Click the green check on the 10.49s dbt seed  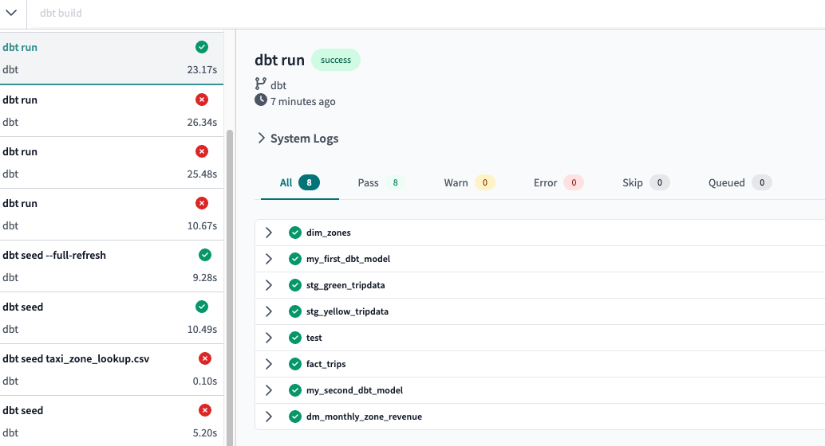pos(202,307)
